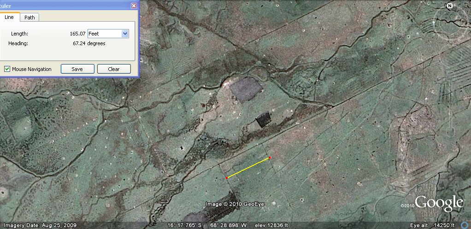The width and height of the screenshot is (471, 229).
Task: Click the red end point of the ruler line
Action: (270, 158)
